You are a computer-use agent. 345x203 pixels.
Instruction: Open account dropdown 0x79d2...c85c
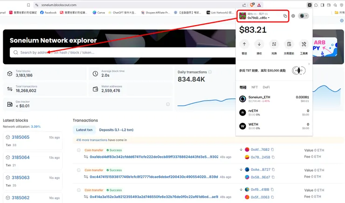point(258,18)
